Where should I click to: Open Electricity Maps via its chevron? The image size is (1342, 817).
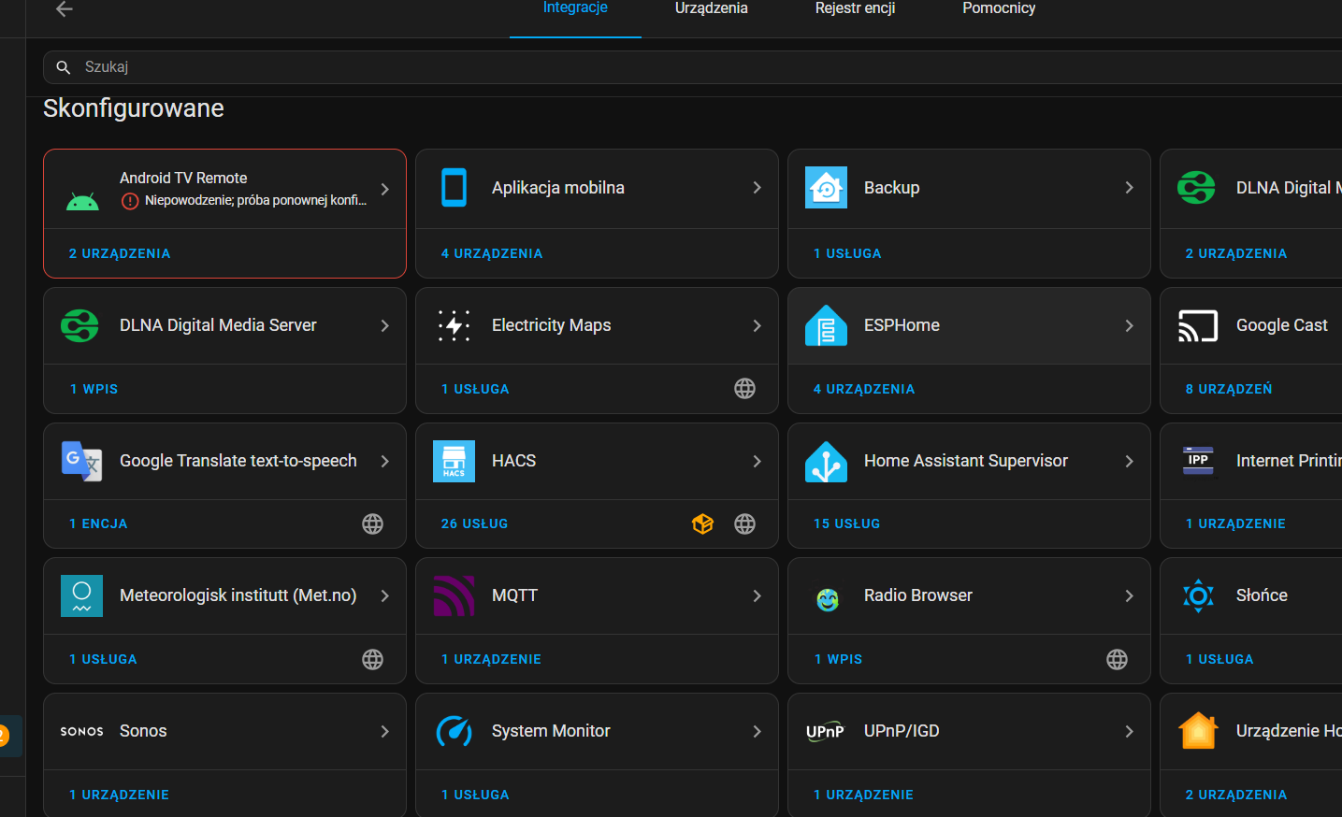[x=757, y=325]
